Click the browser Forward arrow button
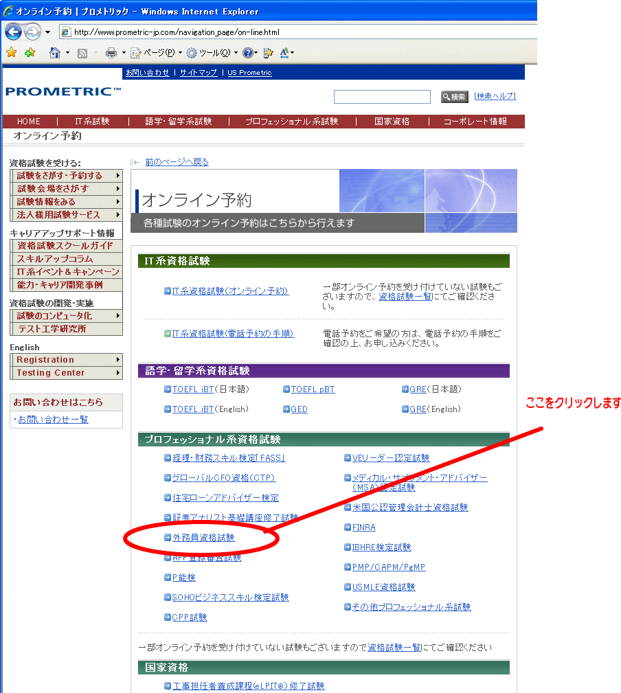 pos(33,32)
